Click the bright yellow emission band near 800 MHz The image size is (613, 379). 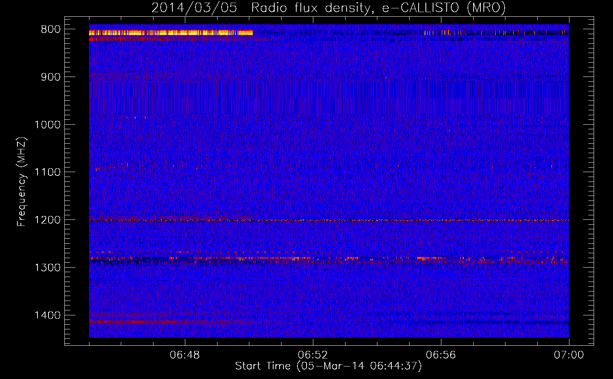171,33
